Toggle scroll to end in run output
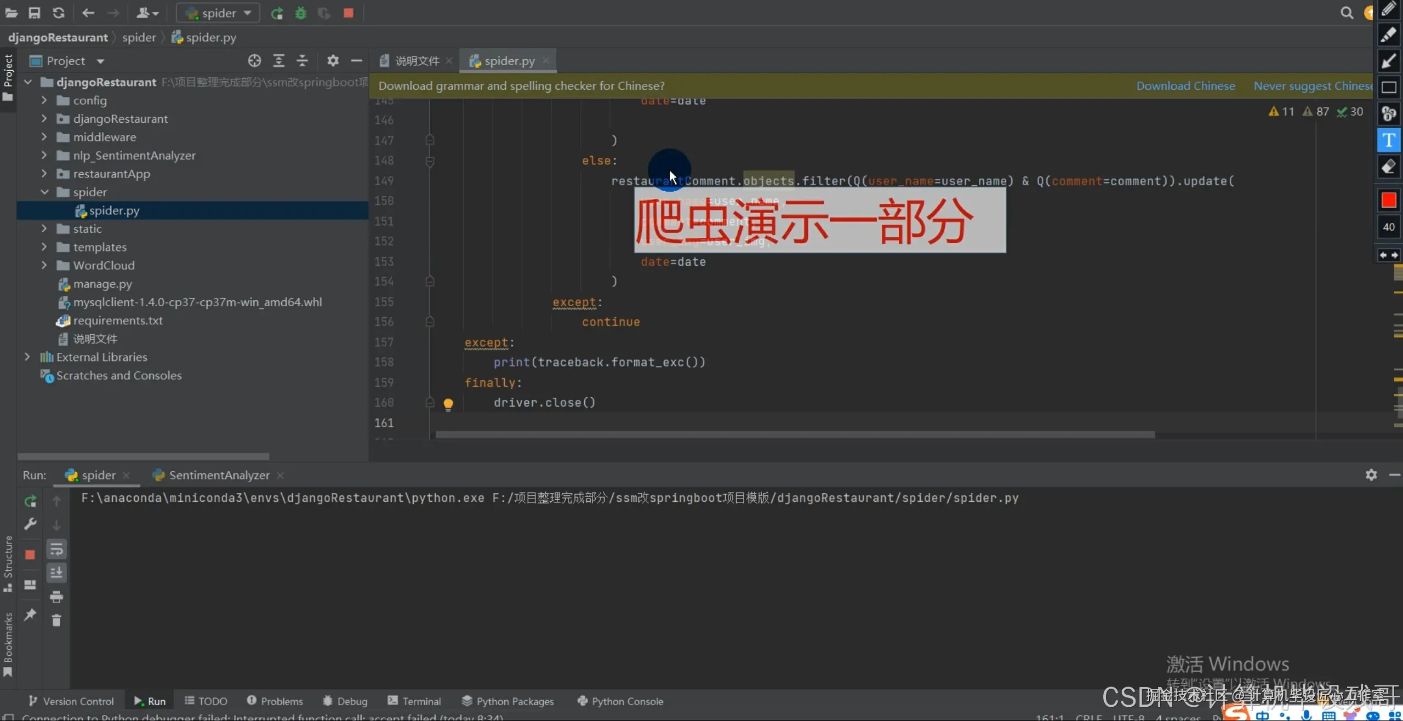Screen dimensions: 1403x721 57,573
